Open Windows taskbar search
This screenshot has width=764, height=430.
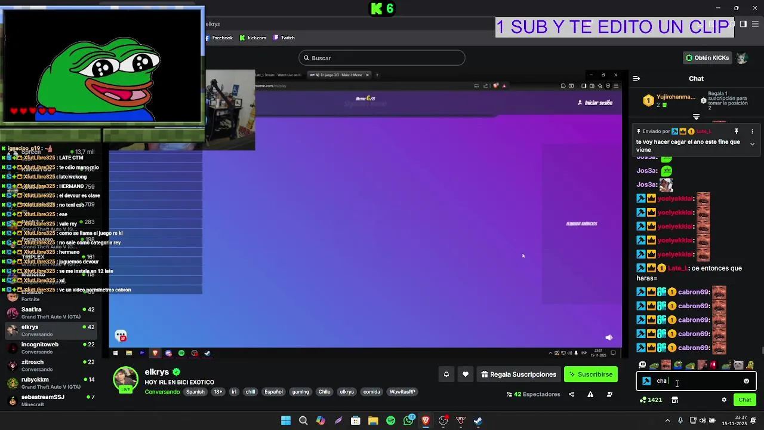pyautogui.click(x=303, y=420)
